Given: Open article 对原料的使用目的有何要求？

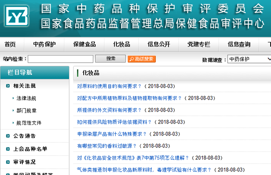Looking at the screenshot, I should [x=109, y=86].
